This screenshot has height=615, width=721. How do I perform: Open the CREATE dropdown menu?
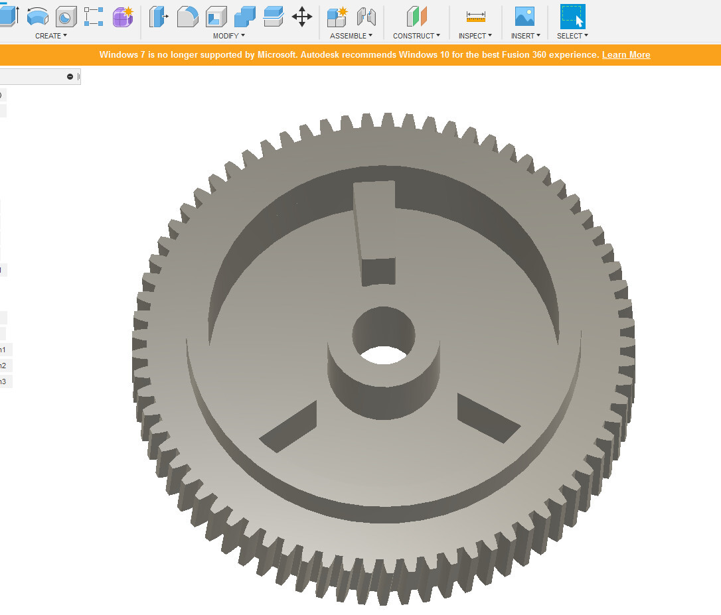click(x=51, y=36)
